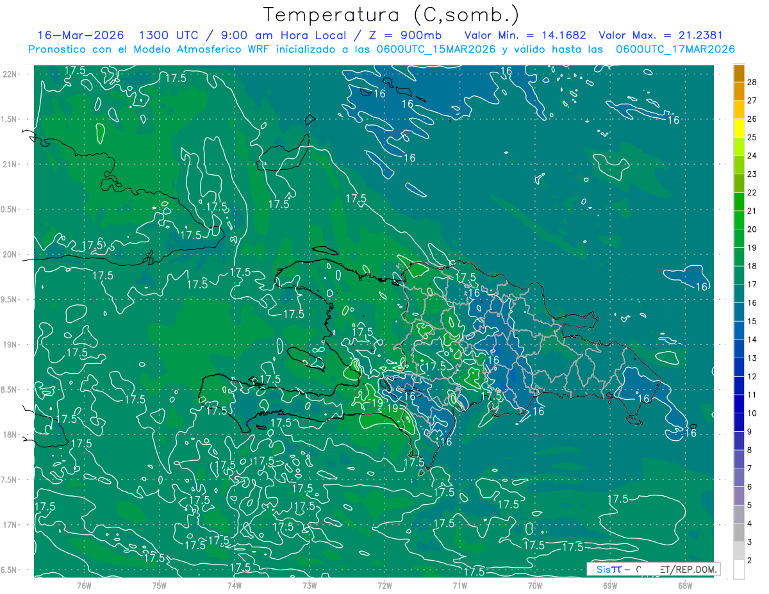The image size is (769, 594).
Task: Click the "0600UTC_17MAR2026" valid-until time
Action: click(675, 49)
